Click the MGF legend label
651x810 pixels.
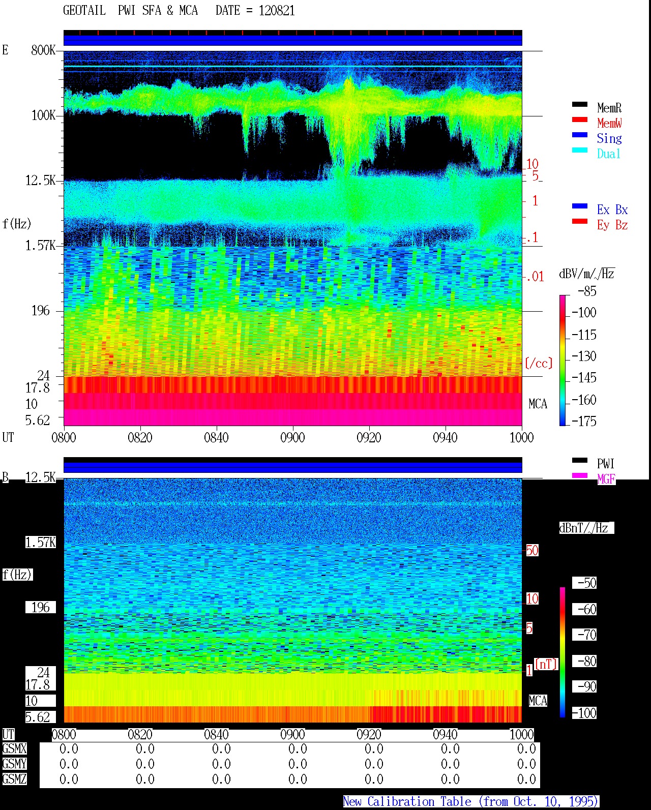pos(606,479)
